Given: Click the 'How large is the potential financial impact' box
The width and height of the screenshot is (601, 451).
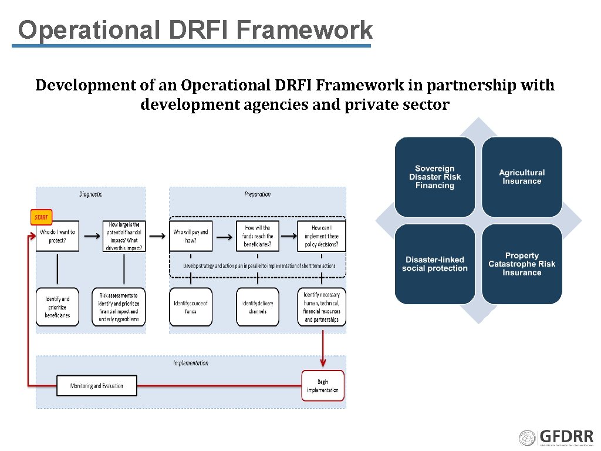Looking at the screenshot, I should (124, 236).
